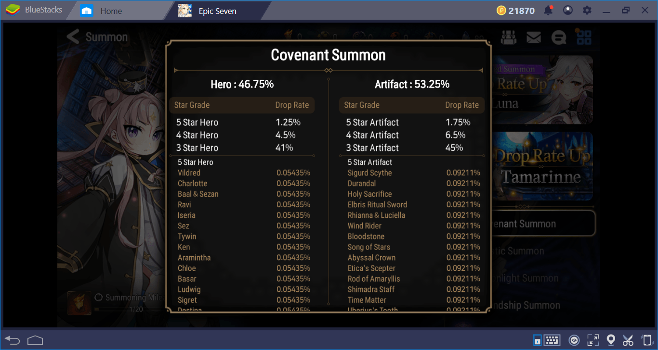The image size is (658, 350).
Task: Click the Chloe hero entry
Action: (x=244, y=268)
